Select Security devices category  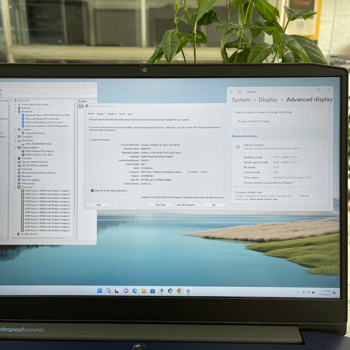29,234
